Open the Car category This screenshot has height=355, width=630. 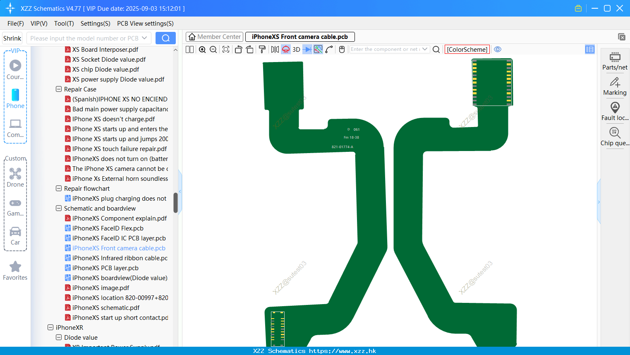(x=15, y=236)
